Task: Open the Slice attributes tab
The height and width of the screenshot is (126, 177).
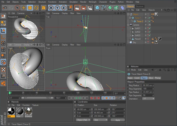Action: pos(151,78)
